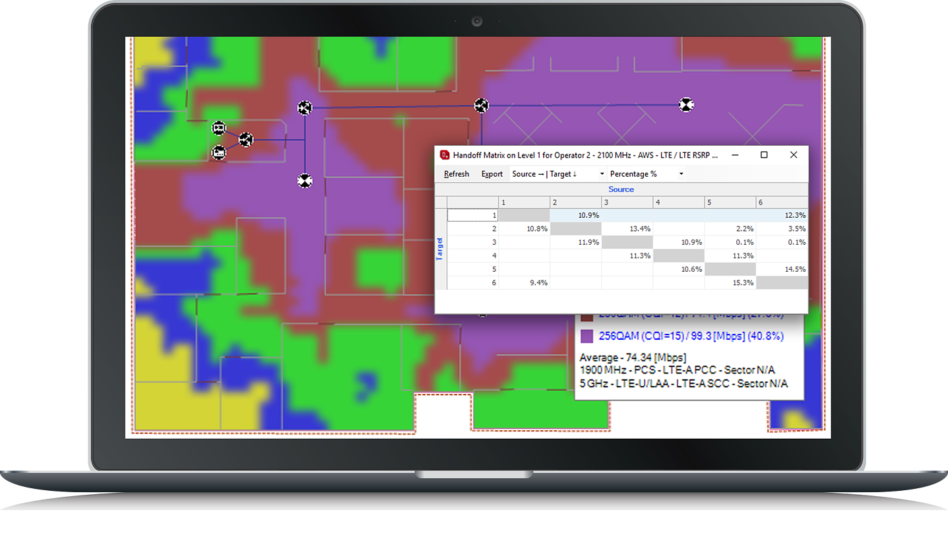Click the 13.4% cell in the matrix

click(627, 228)
